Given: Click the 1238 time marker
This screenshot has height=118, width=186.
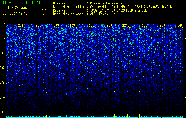Looking at the screenshot, I should (x=144, y=25).
